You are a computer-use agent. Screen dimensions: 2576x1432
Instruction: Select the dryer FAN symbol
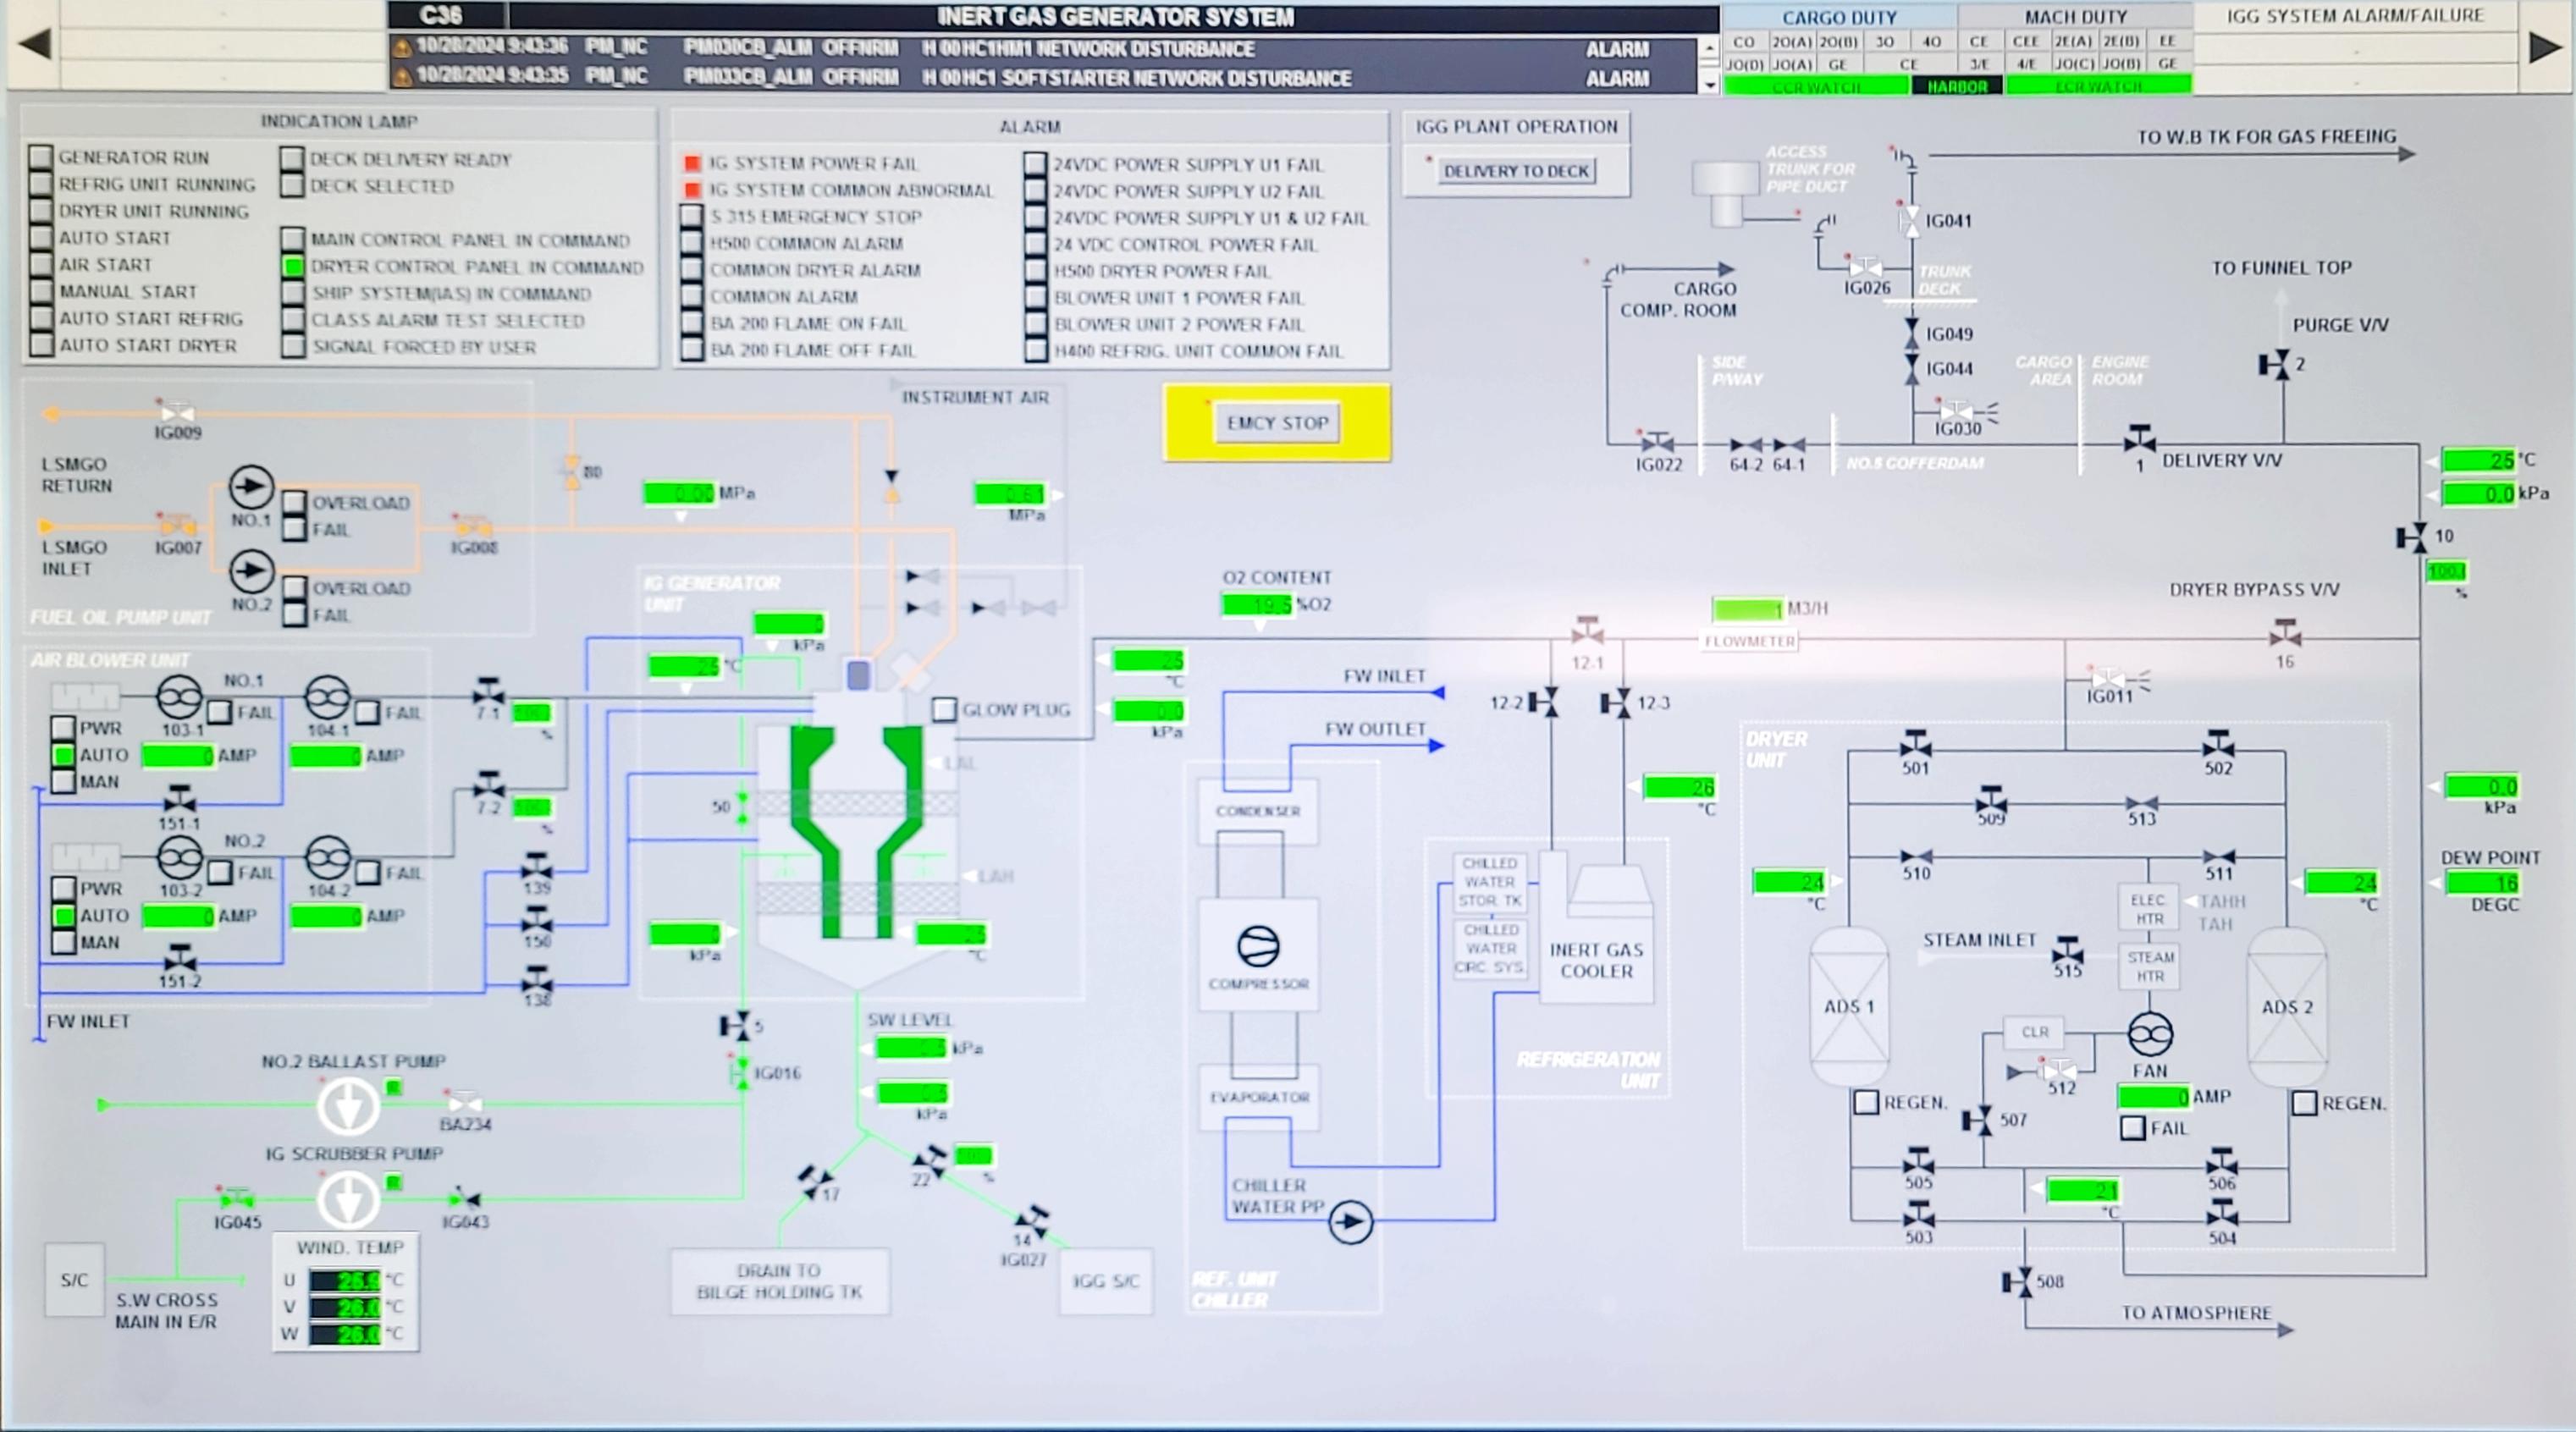pyautogui.click(x=2149, y=1034)
